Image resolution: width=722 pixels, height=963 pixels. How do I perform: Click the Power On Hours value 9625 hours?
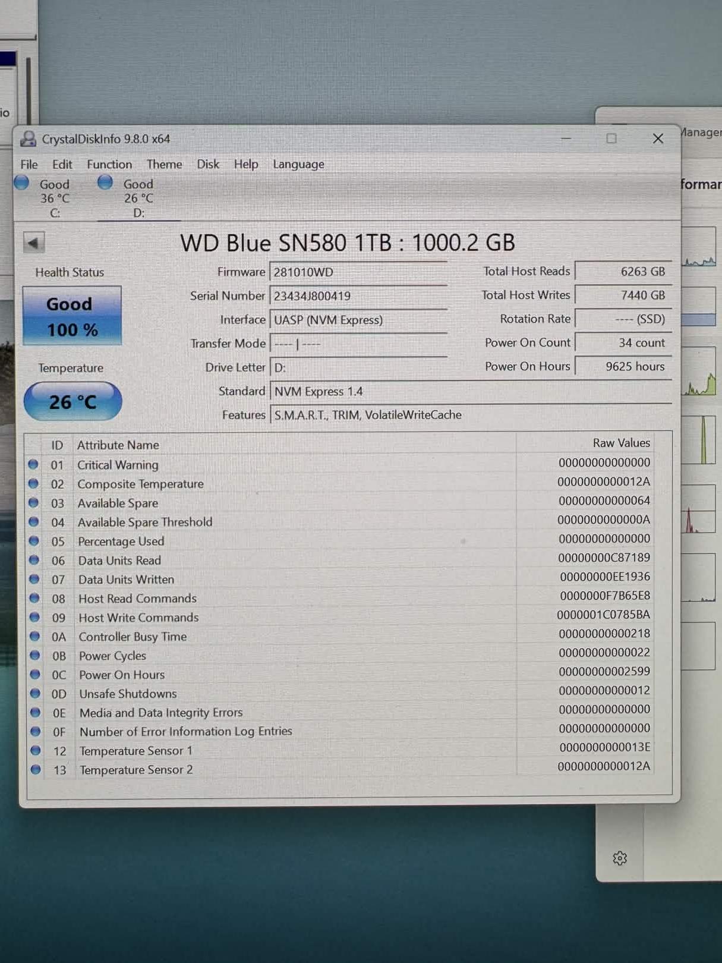tap(623, 367)
